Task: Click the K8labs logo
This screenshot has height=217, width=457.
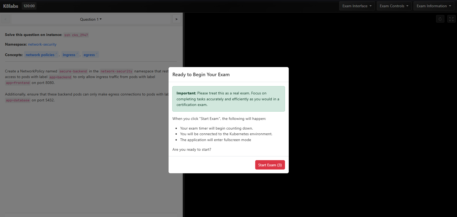Action: [x=11, y=6]
